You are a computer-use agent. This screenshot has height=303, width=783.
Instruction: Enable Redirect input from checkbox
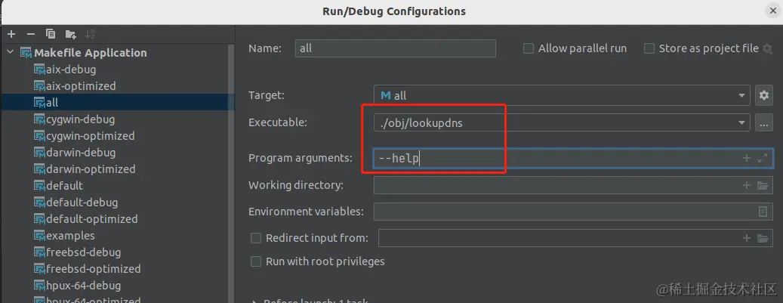[256, 238]
